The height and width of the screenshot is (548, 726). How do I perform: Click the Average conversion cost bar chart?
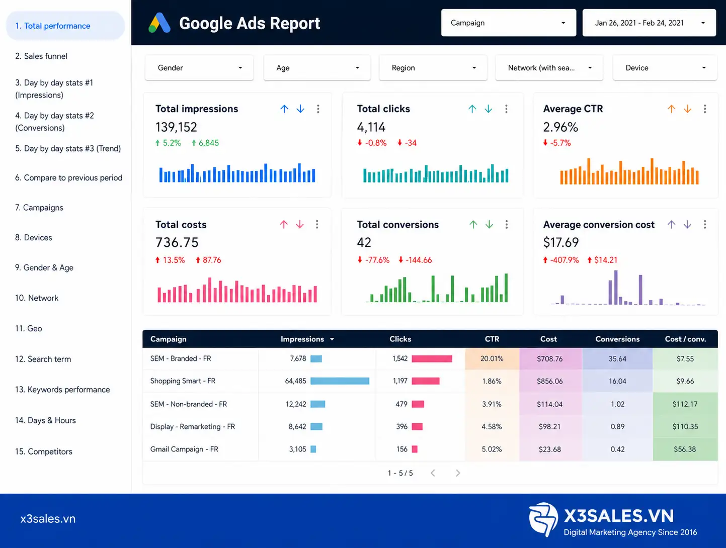628,288
